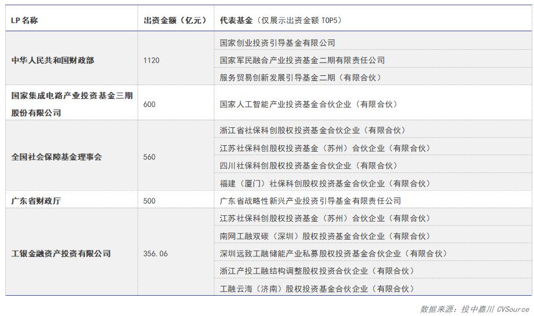This screenshot has width=534, height=316.
Task: Select 福建（厦门）社保科创股权投资基金 entry
Action: [325, 183]
